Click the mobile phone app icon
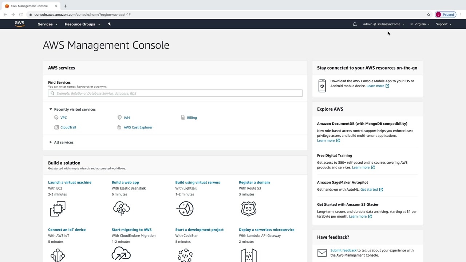466x262 pixels. point(322,86)
